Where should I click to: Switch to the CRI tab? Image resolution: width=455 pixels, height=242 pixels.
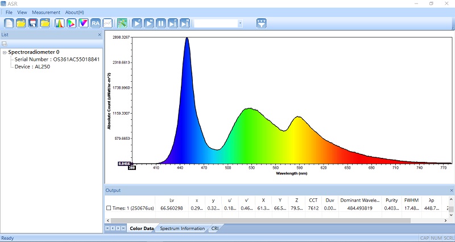pyautogui.click(x=215, y=228)
